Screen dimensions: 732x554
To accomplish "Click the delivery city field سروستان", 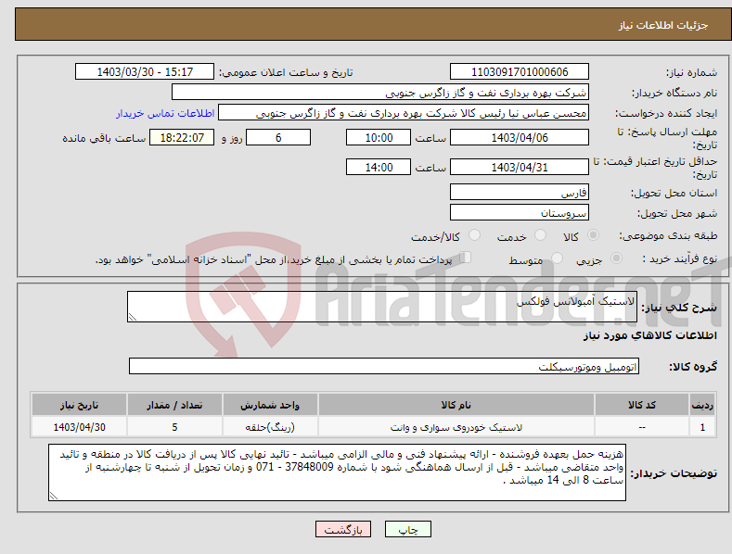I will (520, 213).
